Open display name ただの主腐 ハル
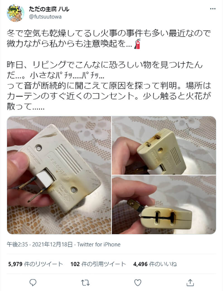Viewport: 223px width, 291px height. 49,9
